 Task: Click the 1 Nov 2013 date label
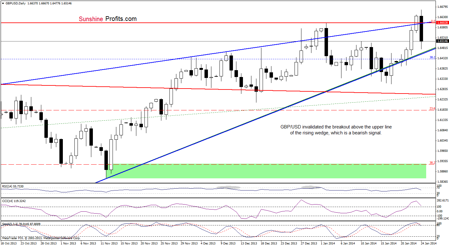(68, 243)
